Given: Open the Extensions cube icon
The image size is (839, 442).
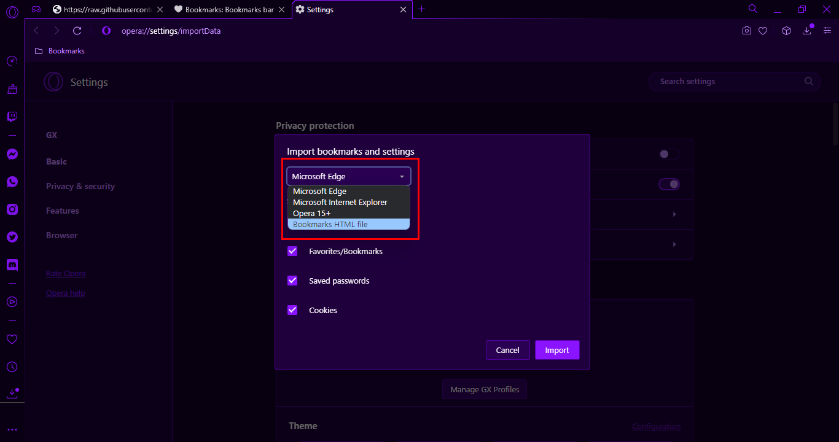Looking at the screenshot, I should click(786, 31).
